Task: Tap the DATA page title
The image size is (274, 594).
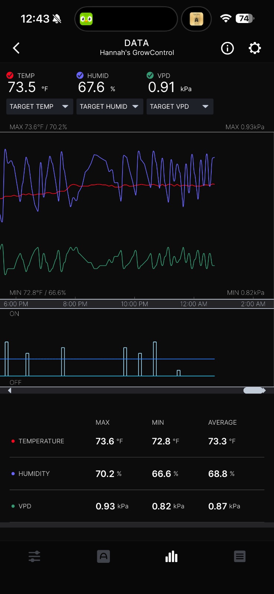Action: tap(137, 43)
